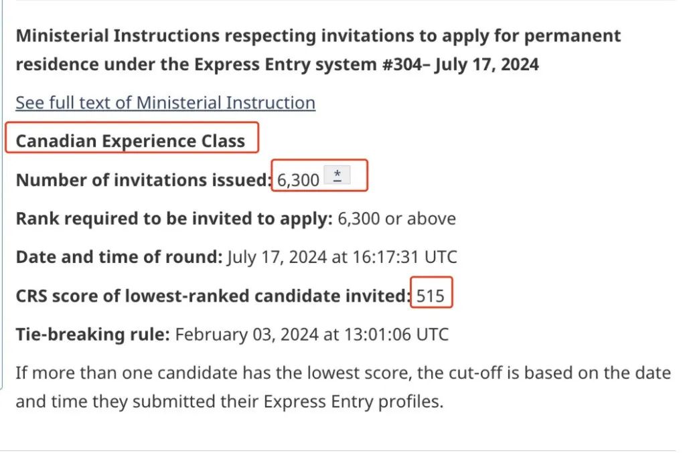
Task: Click the Date and time of round label
Action: click(x=119, y=257)
